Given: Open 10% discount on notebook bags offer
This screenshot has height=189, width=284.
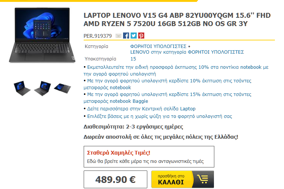Looking at the screenshot, I should point(167,84).
